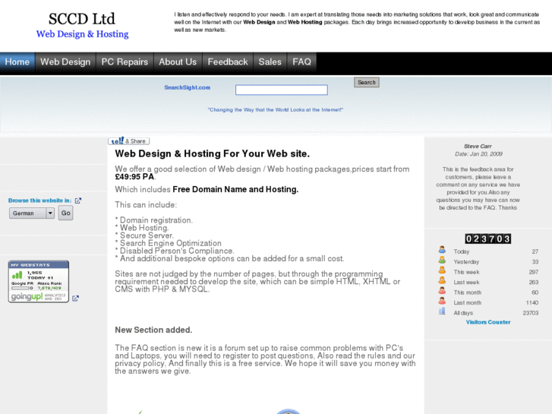Open the Feedback menu item

pyautogui.click(x=228, y=62)
